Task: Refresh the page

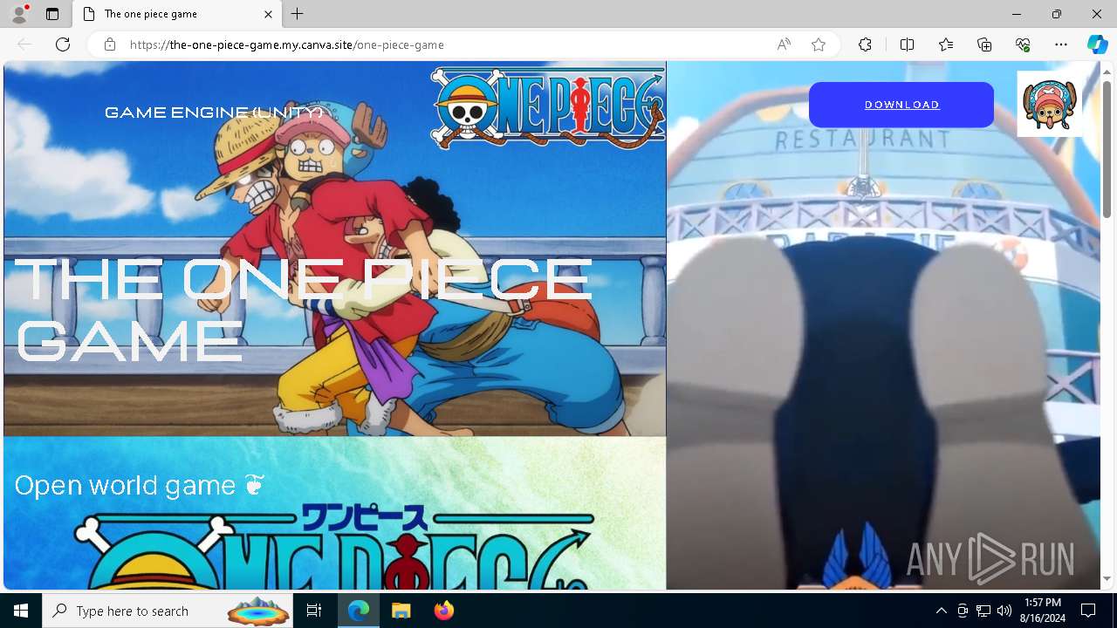Action: pos(63,44)
